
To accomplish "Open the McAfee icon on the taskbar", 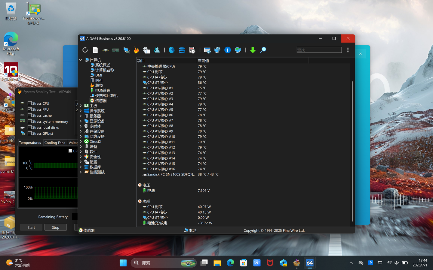I will [x=270, y=263].
